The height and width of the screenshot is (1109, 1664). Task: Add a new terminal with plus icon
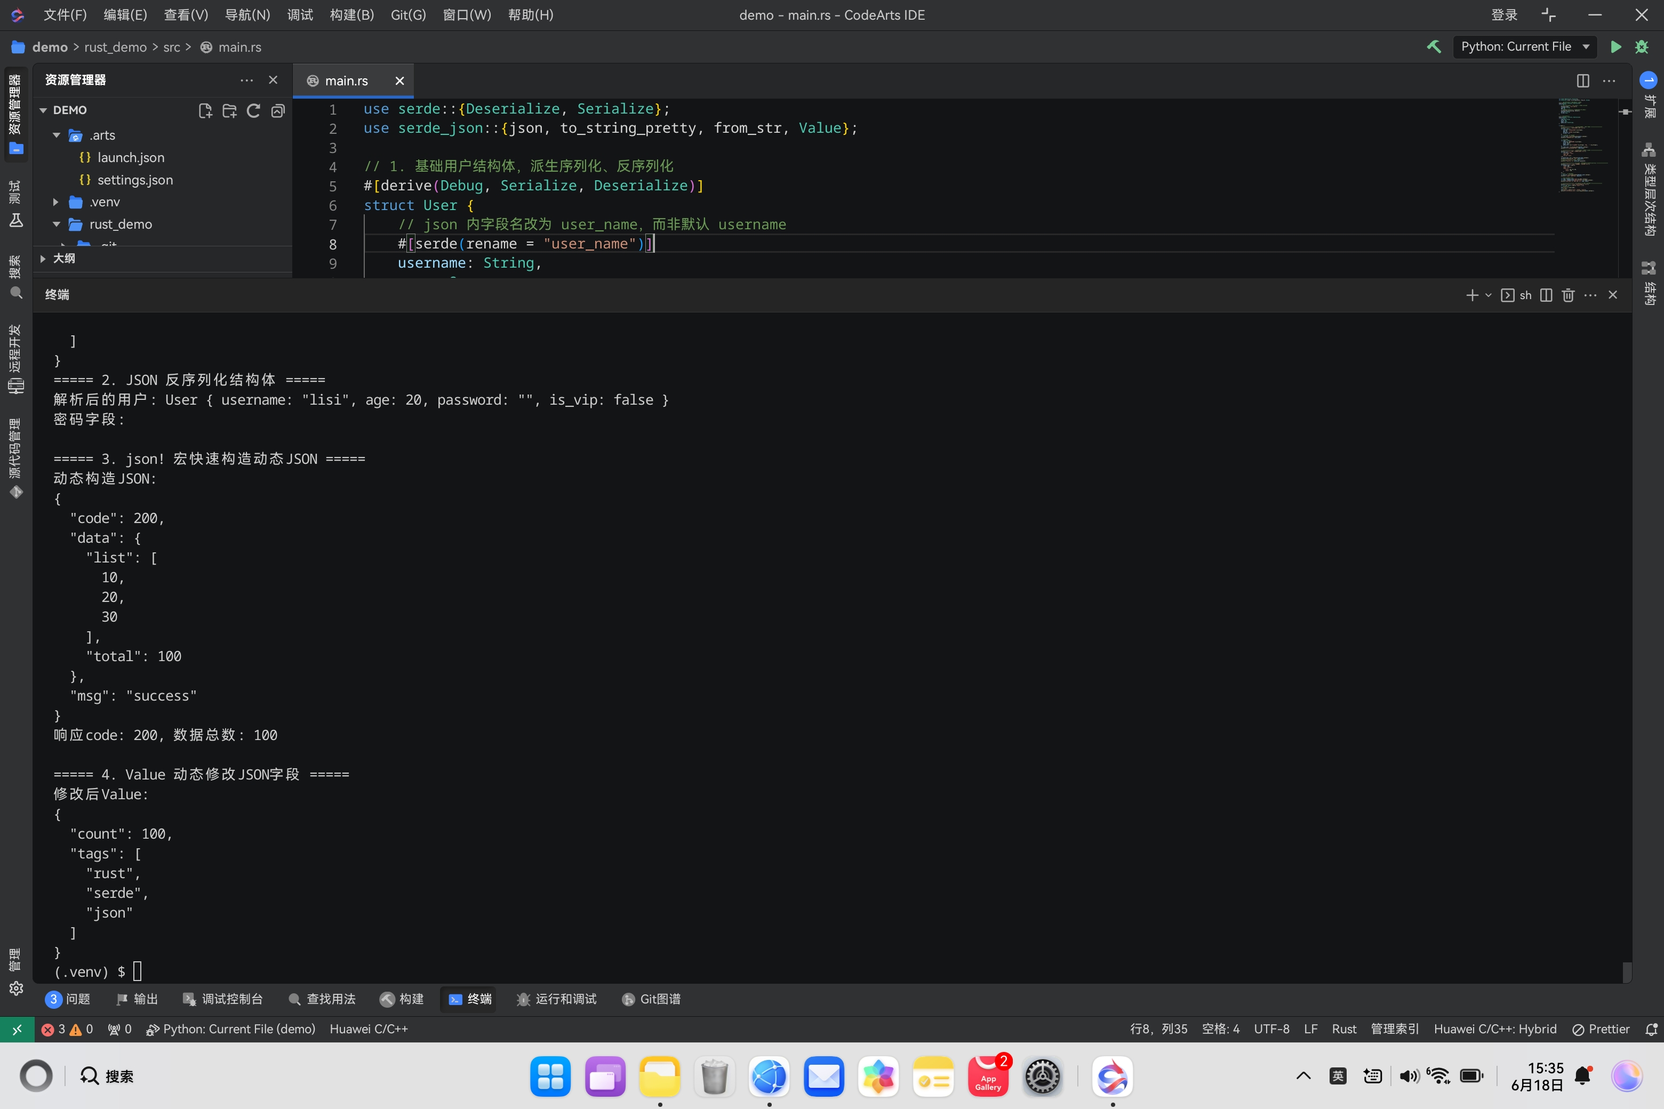point(1471,295)
